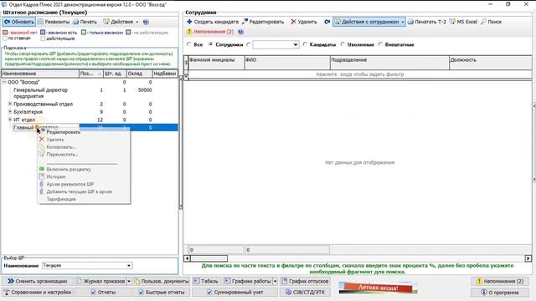This screenshot has width=536, height=301.
Task: Open Графики работы button
Action: [x=248, y=281]
